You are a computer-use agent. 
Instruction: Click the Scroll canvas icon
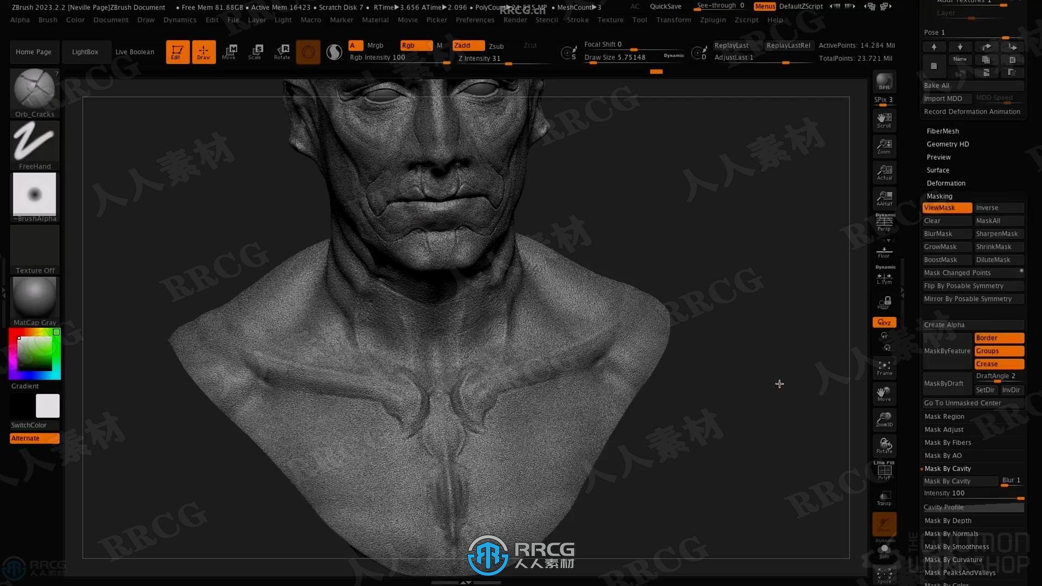click(884, 120)
